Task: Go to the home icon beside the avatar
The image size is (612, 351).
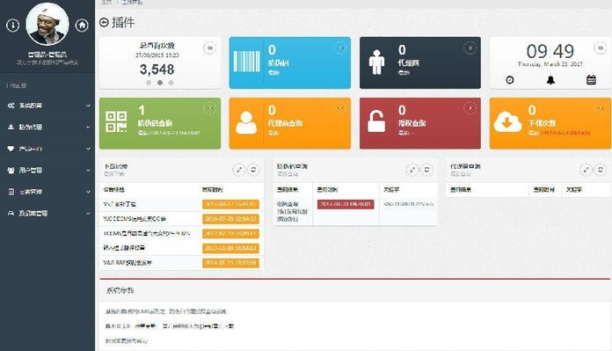Action: (x=82, y=26)
